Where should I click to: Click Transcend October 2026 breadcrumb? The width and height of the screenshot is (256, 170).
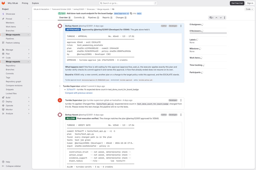61,9
